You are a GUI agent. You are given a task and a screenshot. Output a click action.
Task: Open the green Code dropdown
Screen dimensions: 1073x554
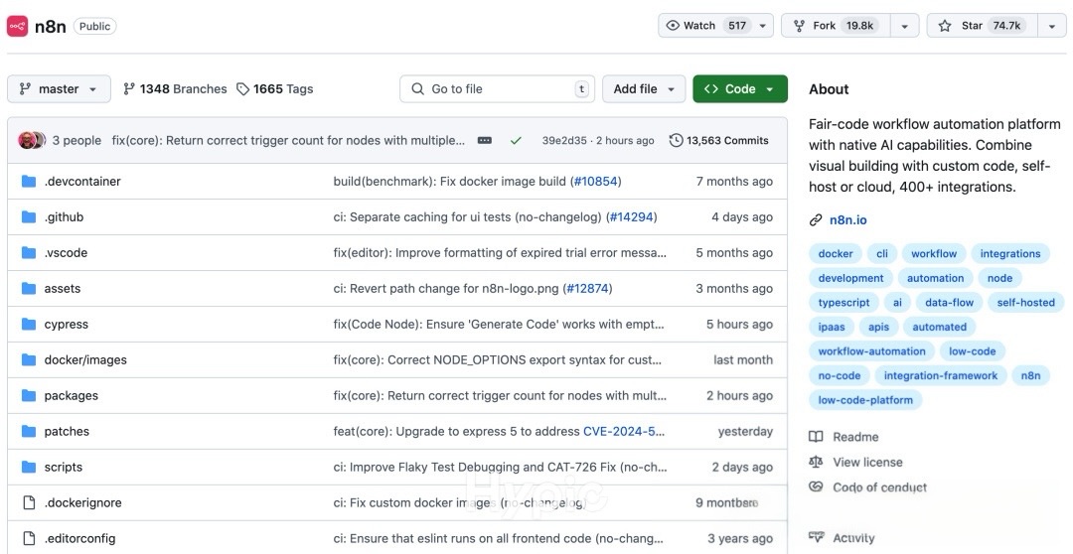click(740, 89)
